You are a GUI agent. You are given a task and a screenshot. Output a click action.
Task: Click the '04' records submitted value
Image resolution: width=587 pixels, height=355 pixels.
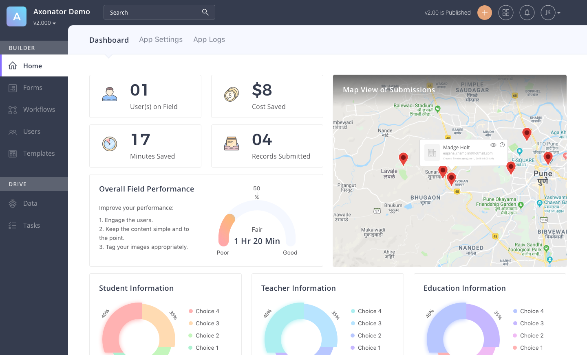(x=262, y=139)
